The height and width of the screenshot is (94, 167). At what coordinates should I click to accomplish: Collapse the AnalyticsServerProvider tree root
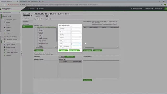tap(36, 27)
